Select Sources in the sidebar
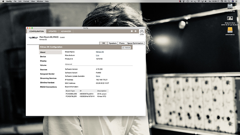The height and width of the screenshot is (135, 240). pos(43,70)
